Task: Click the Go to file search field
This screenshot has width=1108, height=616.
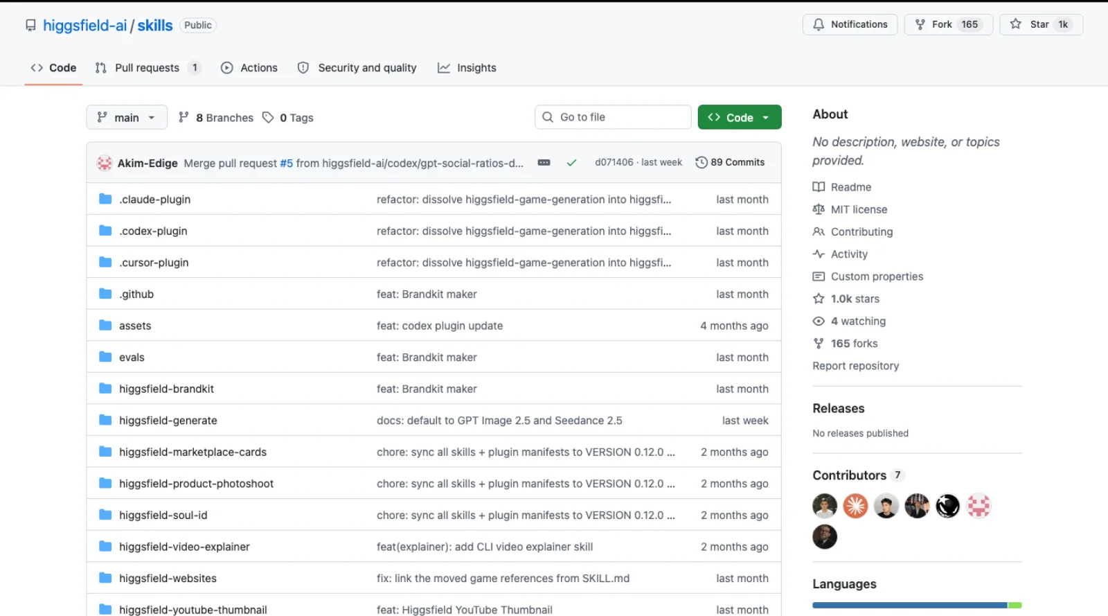Action: [x=613, y=117]
